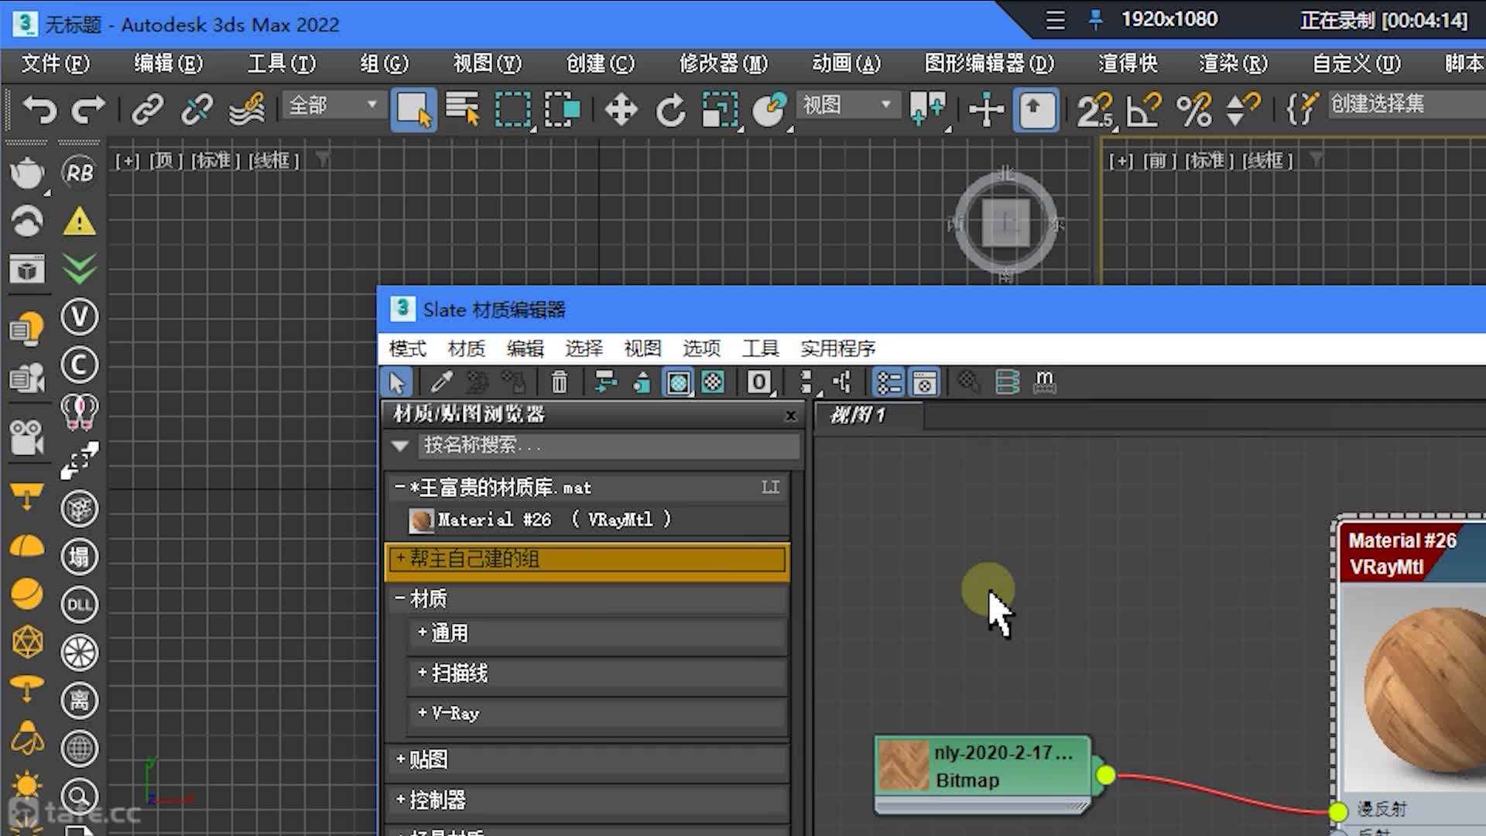Toggle Material/Map Browser panel button

[889, 382]
